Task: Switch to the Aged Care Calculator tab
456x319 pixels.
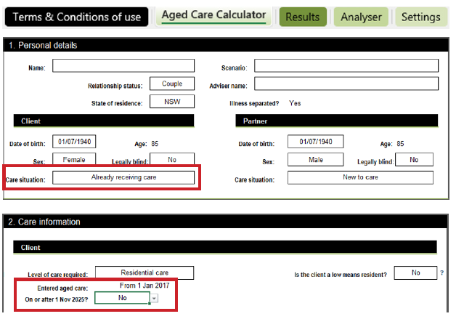Action: click(213, 16)
